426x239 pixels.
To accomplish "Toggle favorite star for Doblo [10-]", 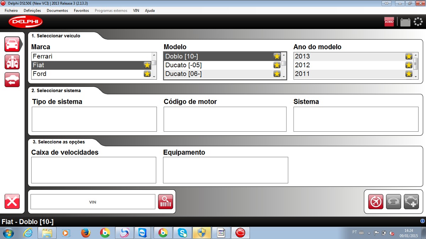I will (277, 56).
